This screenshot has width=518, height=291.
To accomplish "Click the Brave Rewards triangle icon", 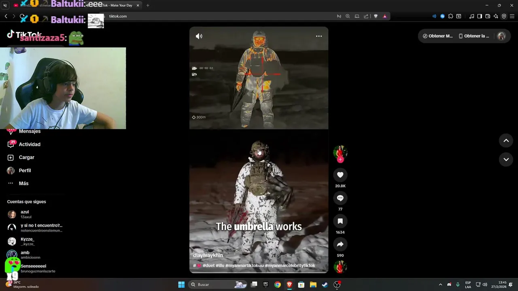I will (x=384, y=16).
